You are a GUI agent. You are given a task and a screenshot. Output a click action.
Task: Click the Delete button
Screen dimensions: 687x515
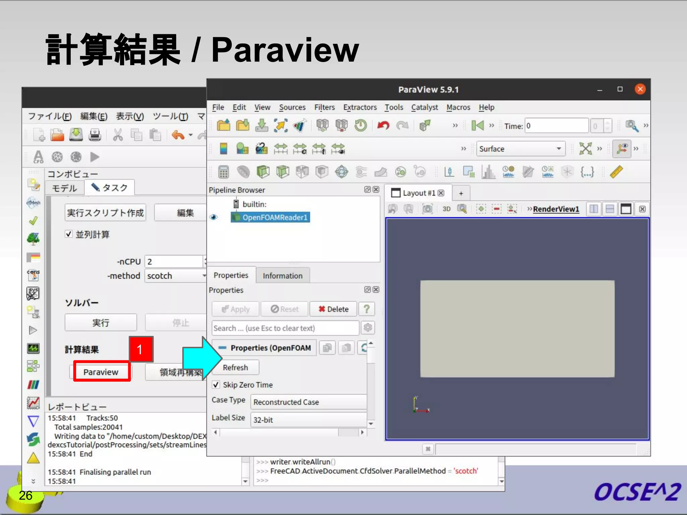tap(333, 309)
